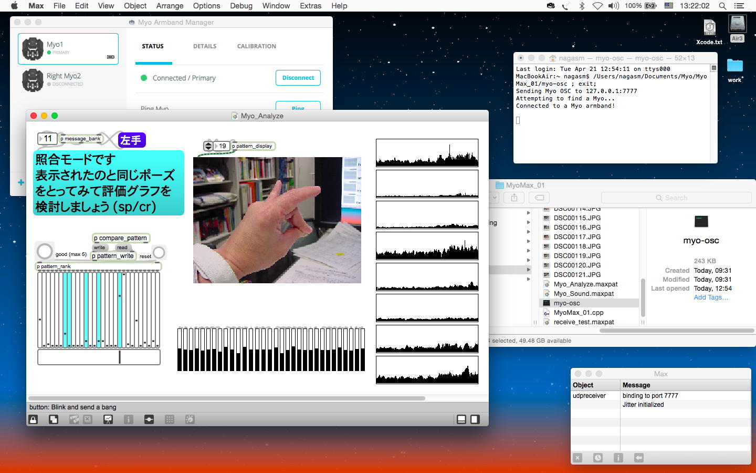Open Spotlight search in menu bar
Viewport: 756px width, 473px height.
[x=722, y=6]
